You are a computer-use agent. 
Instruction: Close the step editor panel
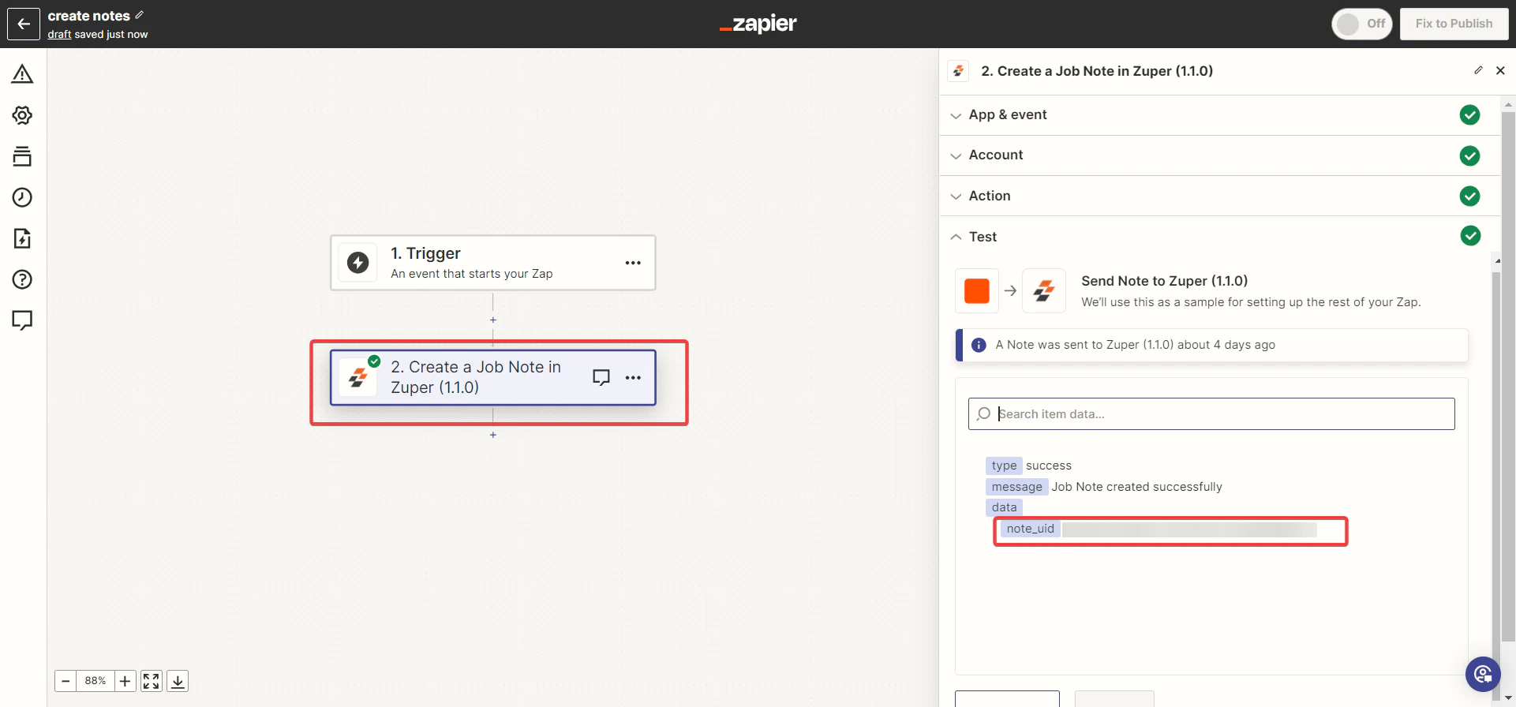pos(1500,70)
